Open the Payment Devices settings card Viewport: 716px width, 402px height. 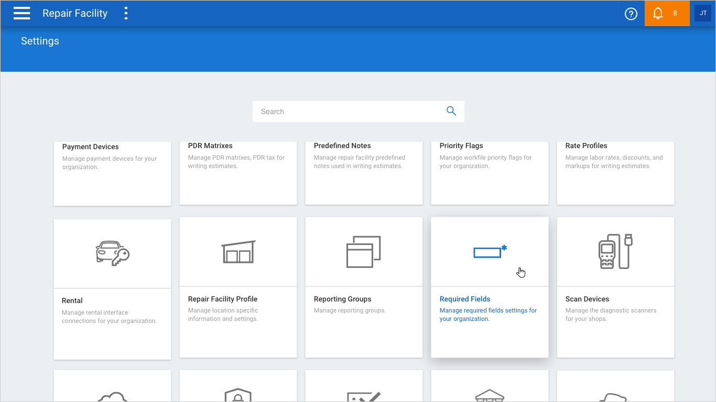pyautogui.click(x=112, y=173)
